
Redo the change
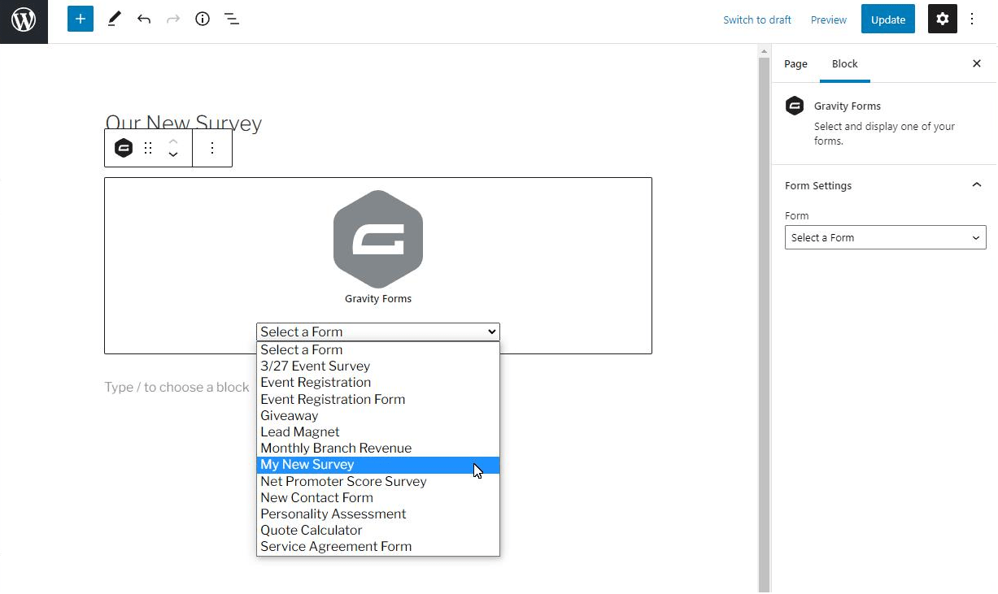[x=173, y=19]
